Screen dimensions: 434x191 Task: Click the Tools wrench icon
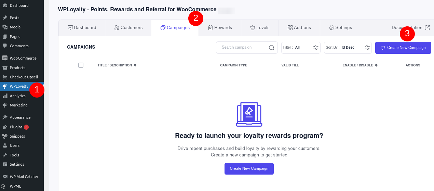click(5, 155)
